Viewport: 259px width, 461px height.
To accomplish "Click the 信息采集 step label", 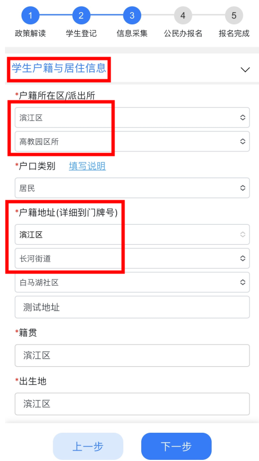I will 132,33.
